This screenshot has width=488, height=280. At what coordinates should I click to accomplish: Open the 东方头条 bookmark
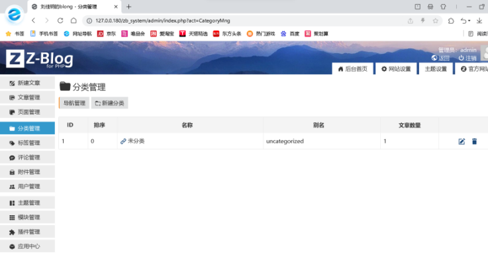pos(227,34)
